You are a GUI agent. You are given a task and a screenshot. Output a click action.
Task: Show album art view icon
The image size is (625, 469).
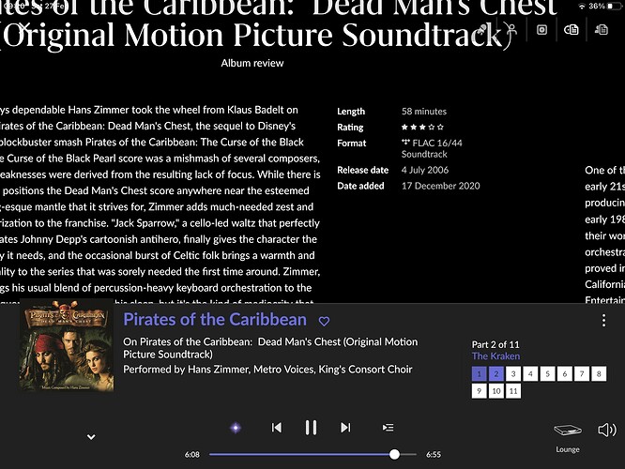pos(541,30)
